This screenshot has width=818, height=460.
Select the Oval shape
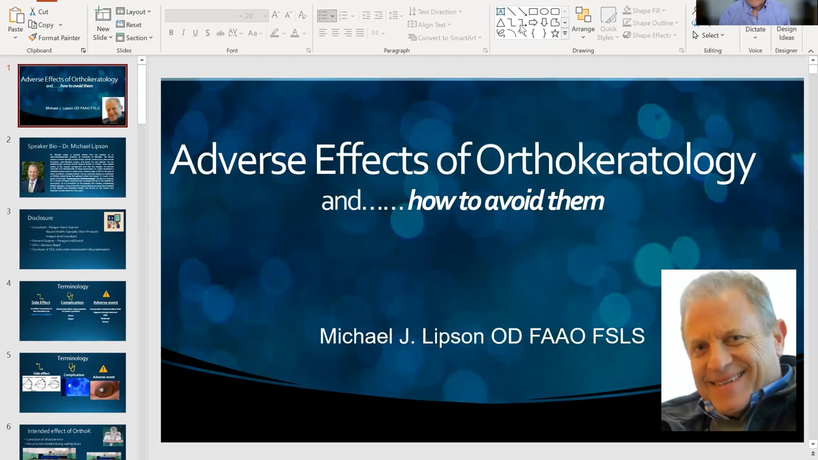[544, 11]
